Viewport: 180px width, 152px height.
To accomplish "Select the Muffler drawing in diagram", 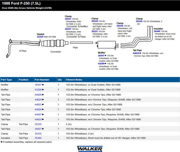I will tap(107, 45).
